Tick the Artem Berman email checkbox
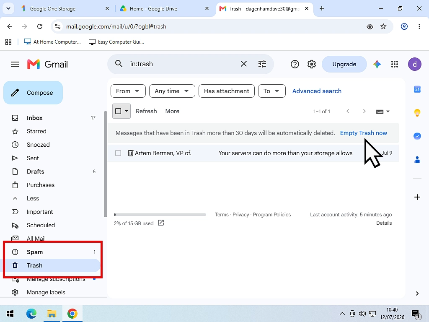The height and width of the screenshot is (322, 429). click(x=118, y=153)
